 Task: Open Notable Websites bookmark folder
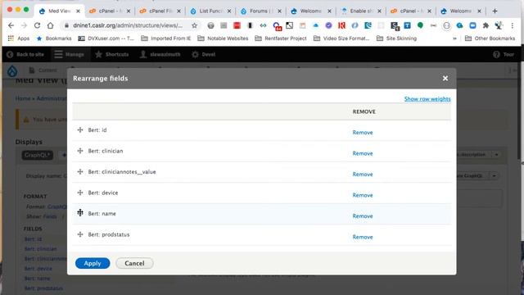pyautogui.click(x=223, y=39)
